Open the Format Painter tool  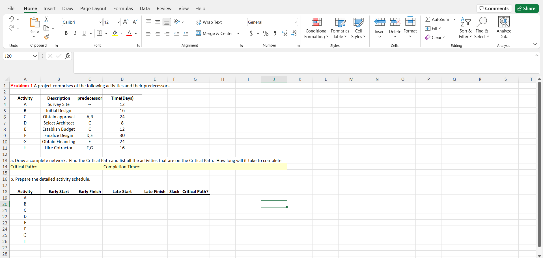pyautogui.click(x=47, y=37)
